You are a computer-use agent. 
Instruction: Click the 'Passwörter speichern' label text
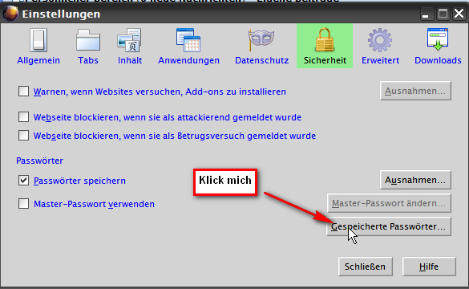pos(79,181)
